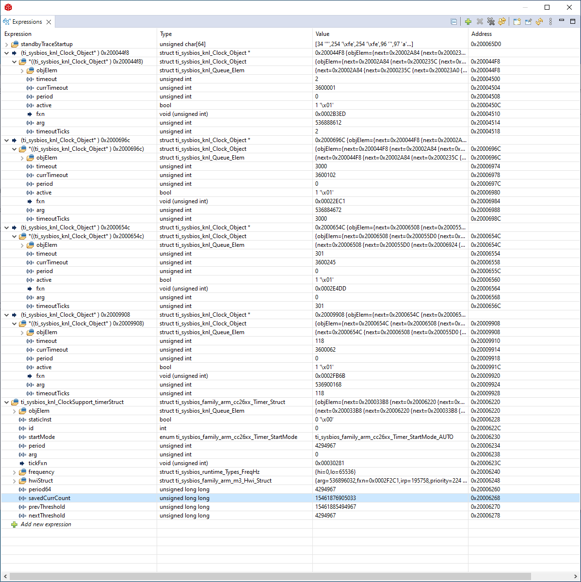The height and width of the screenshot is (582, 581).
Task: Select the startMode row
Action: 290,437
